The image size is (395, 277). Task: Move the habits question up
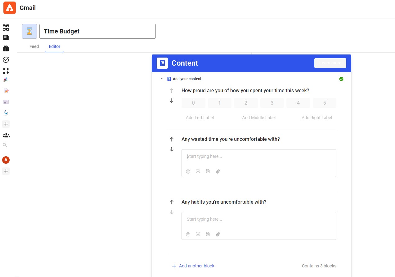click(172, 202)
